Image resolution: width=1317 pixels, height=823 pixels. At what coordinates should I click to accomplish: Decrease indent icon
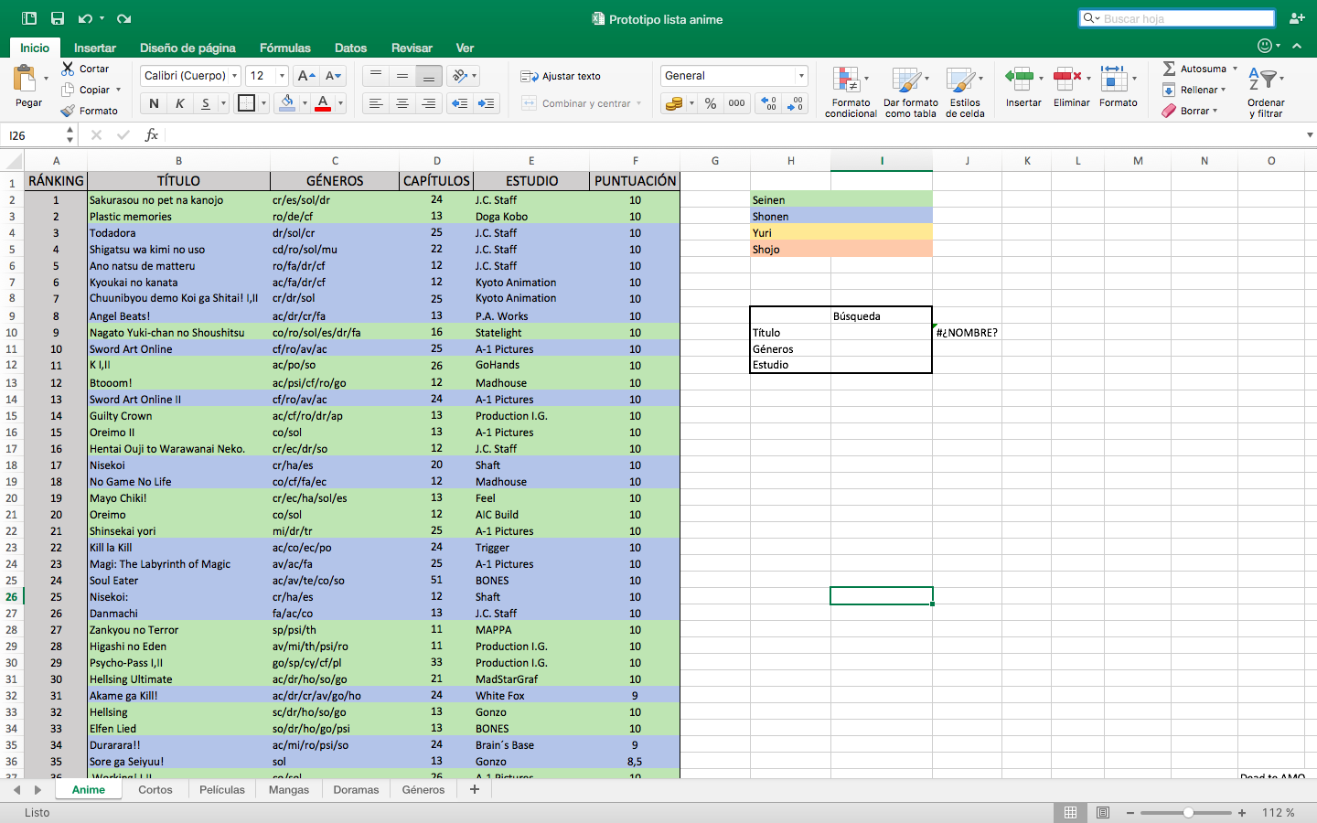(460, 104)
